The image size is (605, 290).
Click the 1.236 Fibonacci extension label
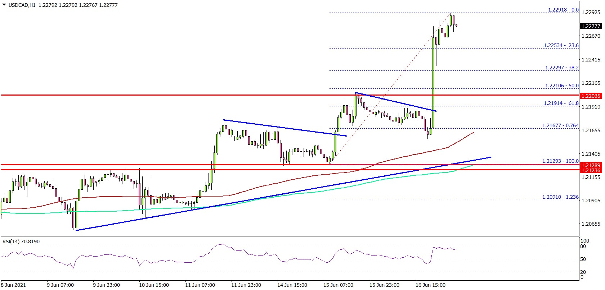point(560,197)
